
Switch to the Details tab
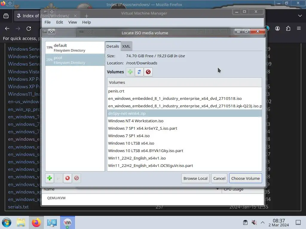(x=113, y=46)
